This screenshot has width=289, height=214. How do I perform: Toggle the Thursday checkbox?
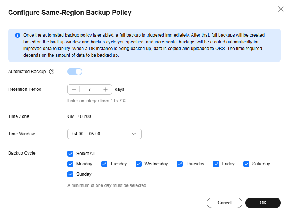[x=180, y=164]
